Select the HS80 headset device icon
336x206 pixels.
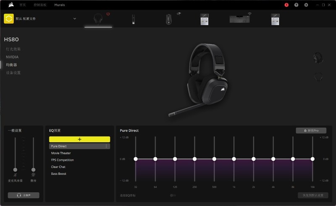[x=98, y=19]
